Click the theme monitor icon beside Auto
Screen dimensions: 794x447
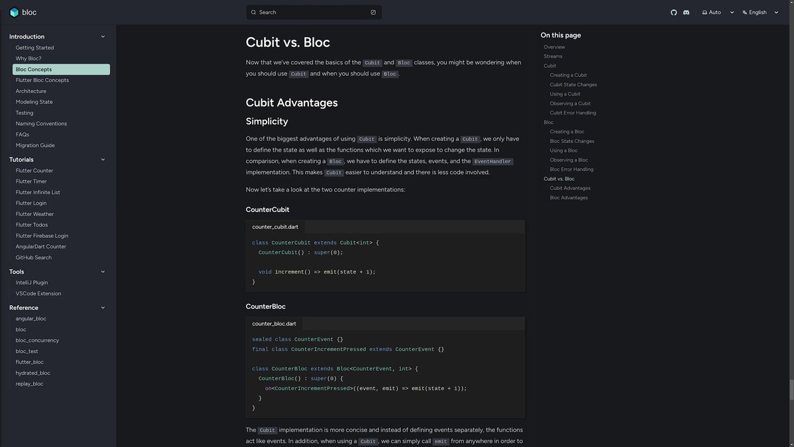click(x=705, y=13)
